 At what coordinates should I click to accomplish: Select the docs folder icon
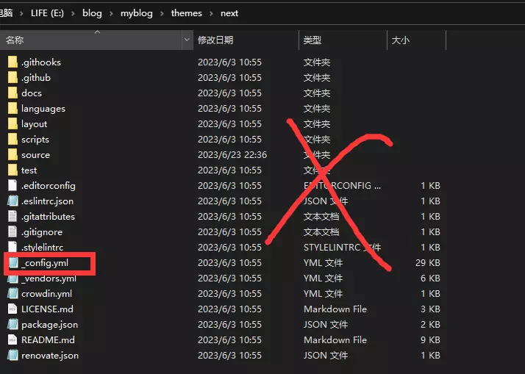[12, 93]
